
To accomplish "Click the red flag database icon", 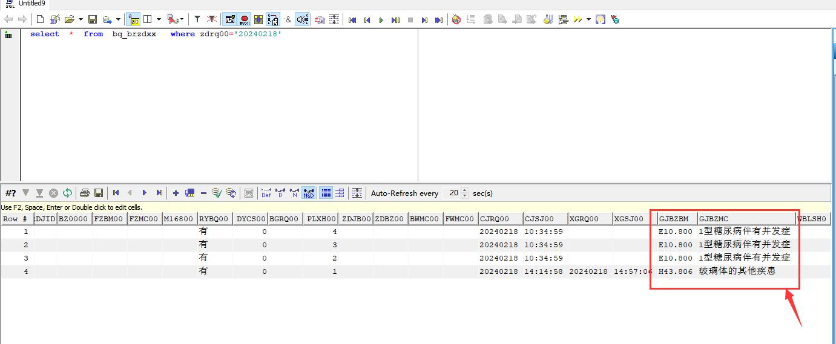I will click(x=615, y=19).
